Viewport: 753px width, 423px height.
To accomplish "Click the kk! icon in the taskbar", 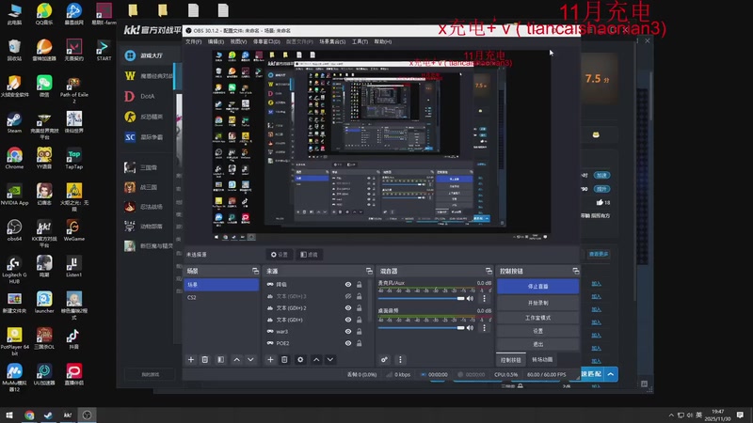I will [68, 415].
